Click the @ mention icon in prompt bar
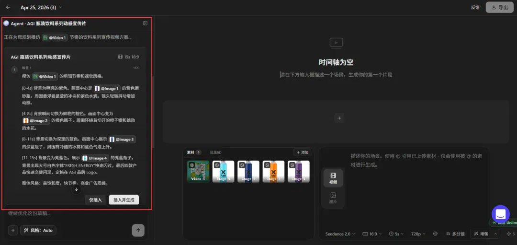This screenshot has width=517, height=245. [x=435, y=233]
